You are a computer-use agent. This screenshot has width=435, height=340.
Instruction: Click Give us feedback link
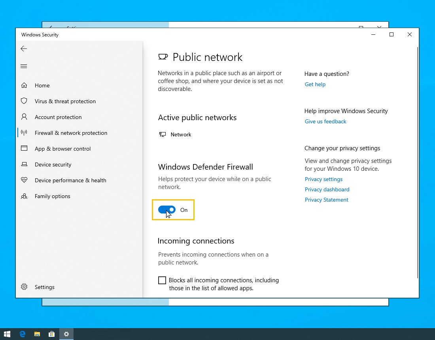pyautogui.click(x=325, y=121)
